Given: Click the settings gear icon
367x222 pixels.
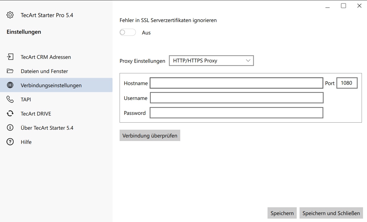Looking at the screenshot, I should pyautogui.click(x=10, y=15).
